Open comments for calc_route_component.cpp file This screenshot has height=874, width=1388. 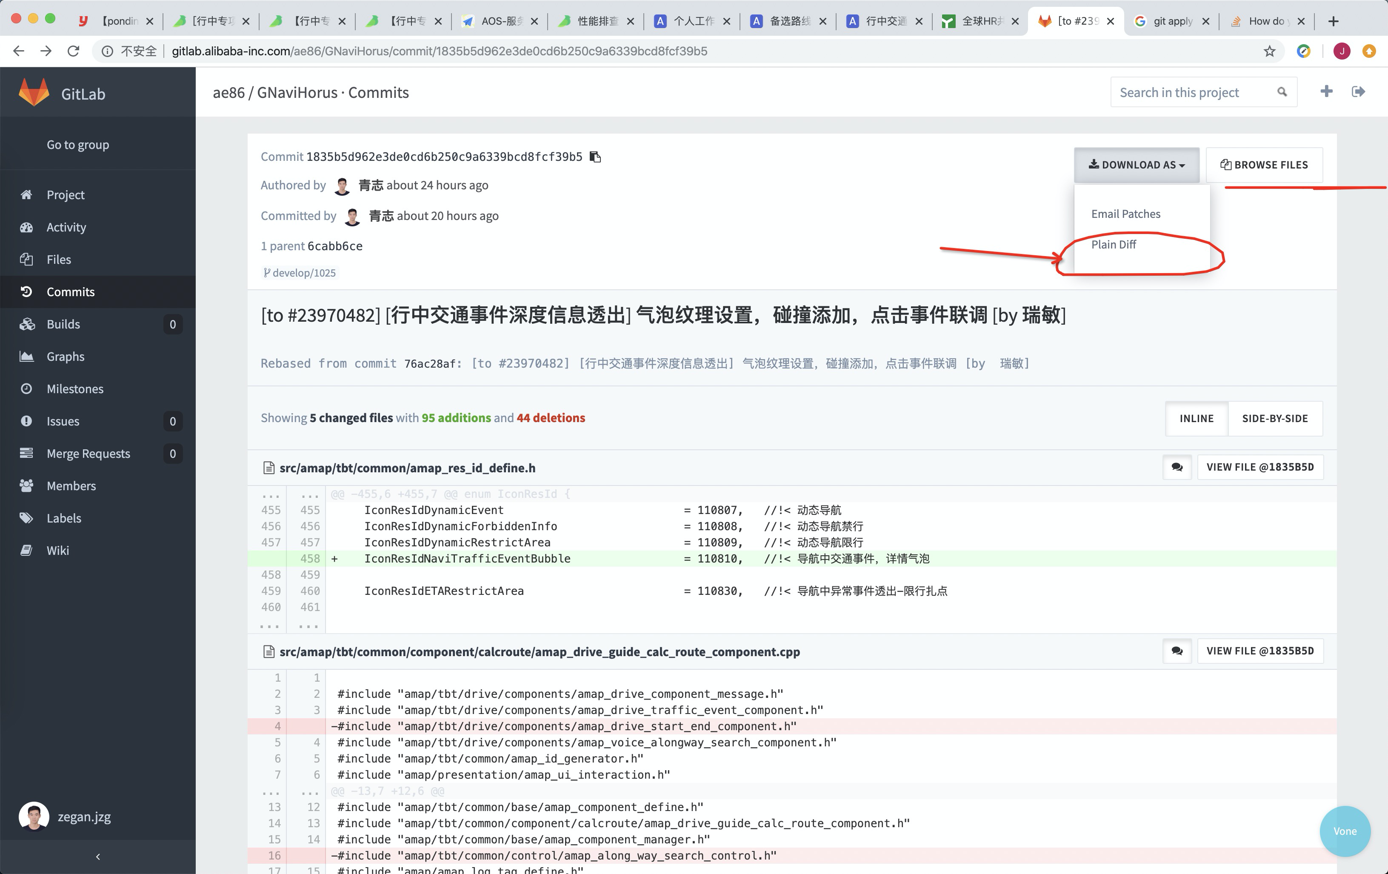[1177, 651]
